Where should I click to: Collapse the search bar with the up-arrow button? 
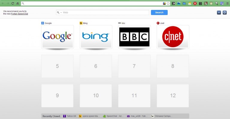click(x=219, y=13)
